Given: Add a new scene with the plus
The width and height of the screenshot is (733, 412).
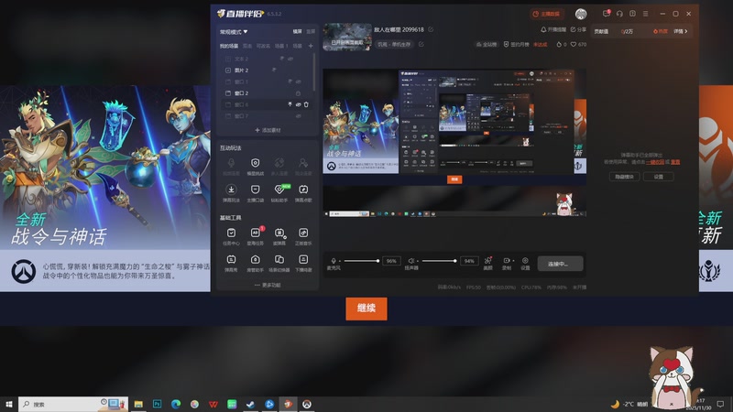Looking at the screenshot, I should (x=311, y=46).
